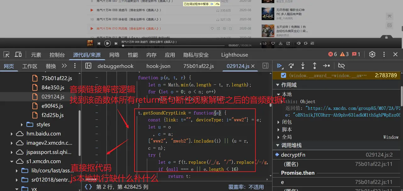Click the step into function icon
The width and height of the screenshot is (403, 191).
tap(303, 66)
